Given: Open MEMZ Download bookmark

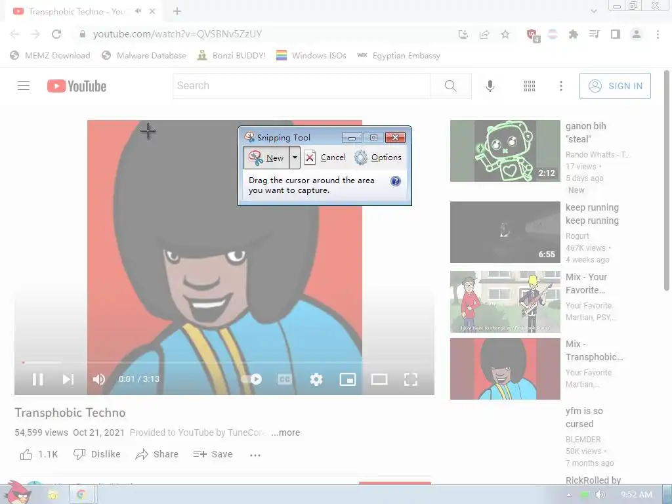Looking at the screenshot, I should coord(50,56).
